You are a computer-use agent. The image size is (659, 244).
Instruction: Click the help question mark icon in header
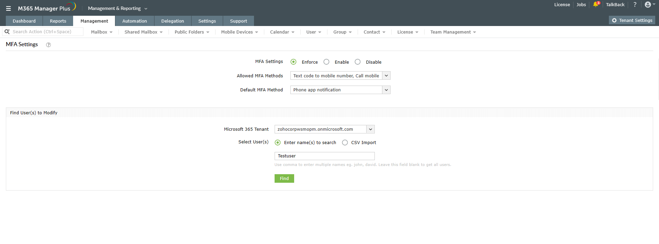coord(635,4)
